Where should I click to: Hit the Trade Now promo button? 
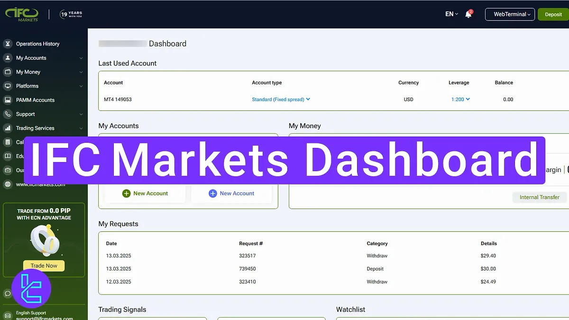(43, 265)
